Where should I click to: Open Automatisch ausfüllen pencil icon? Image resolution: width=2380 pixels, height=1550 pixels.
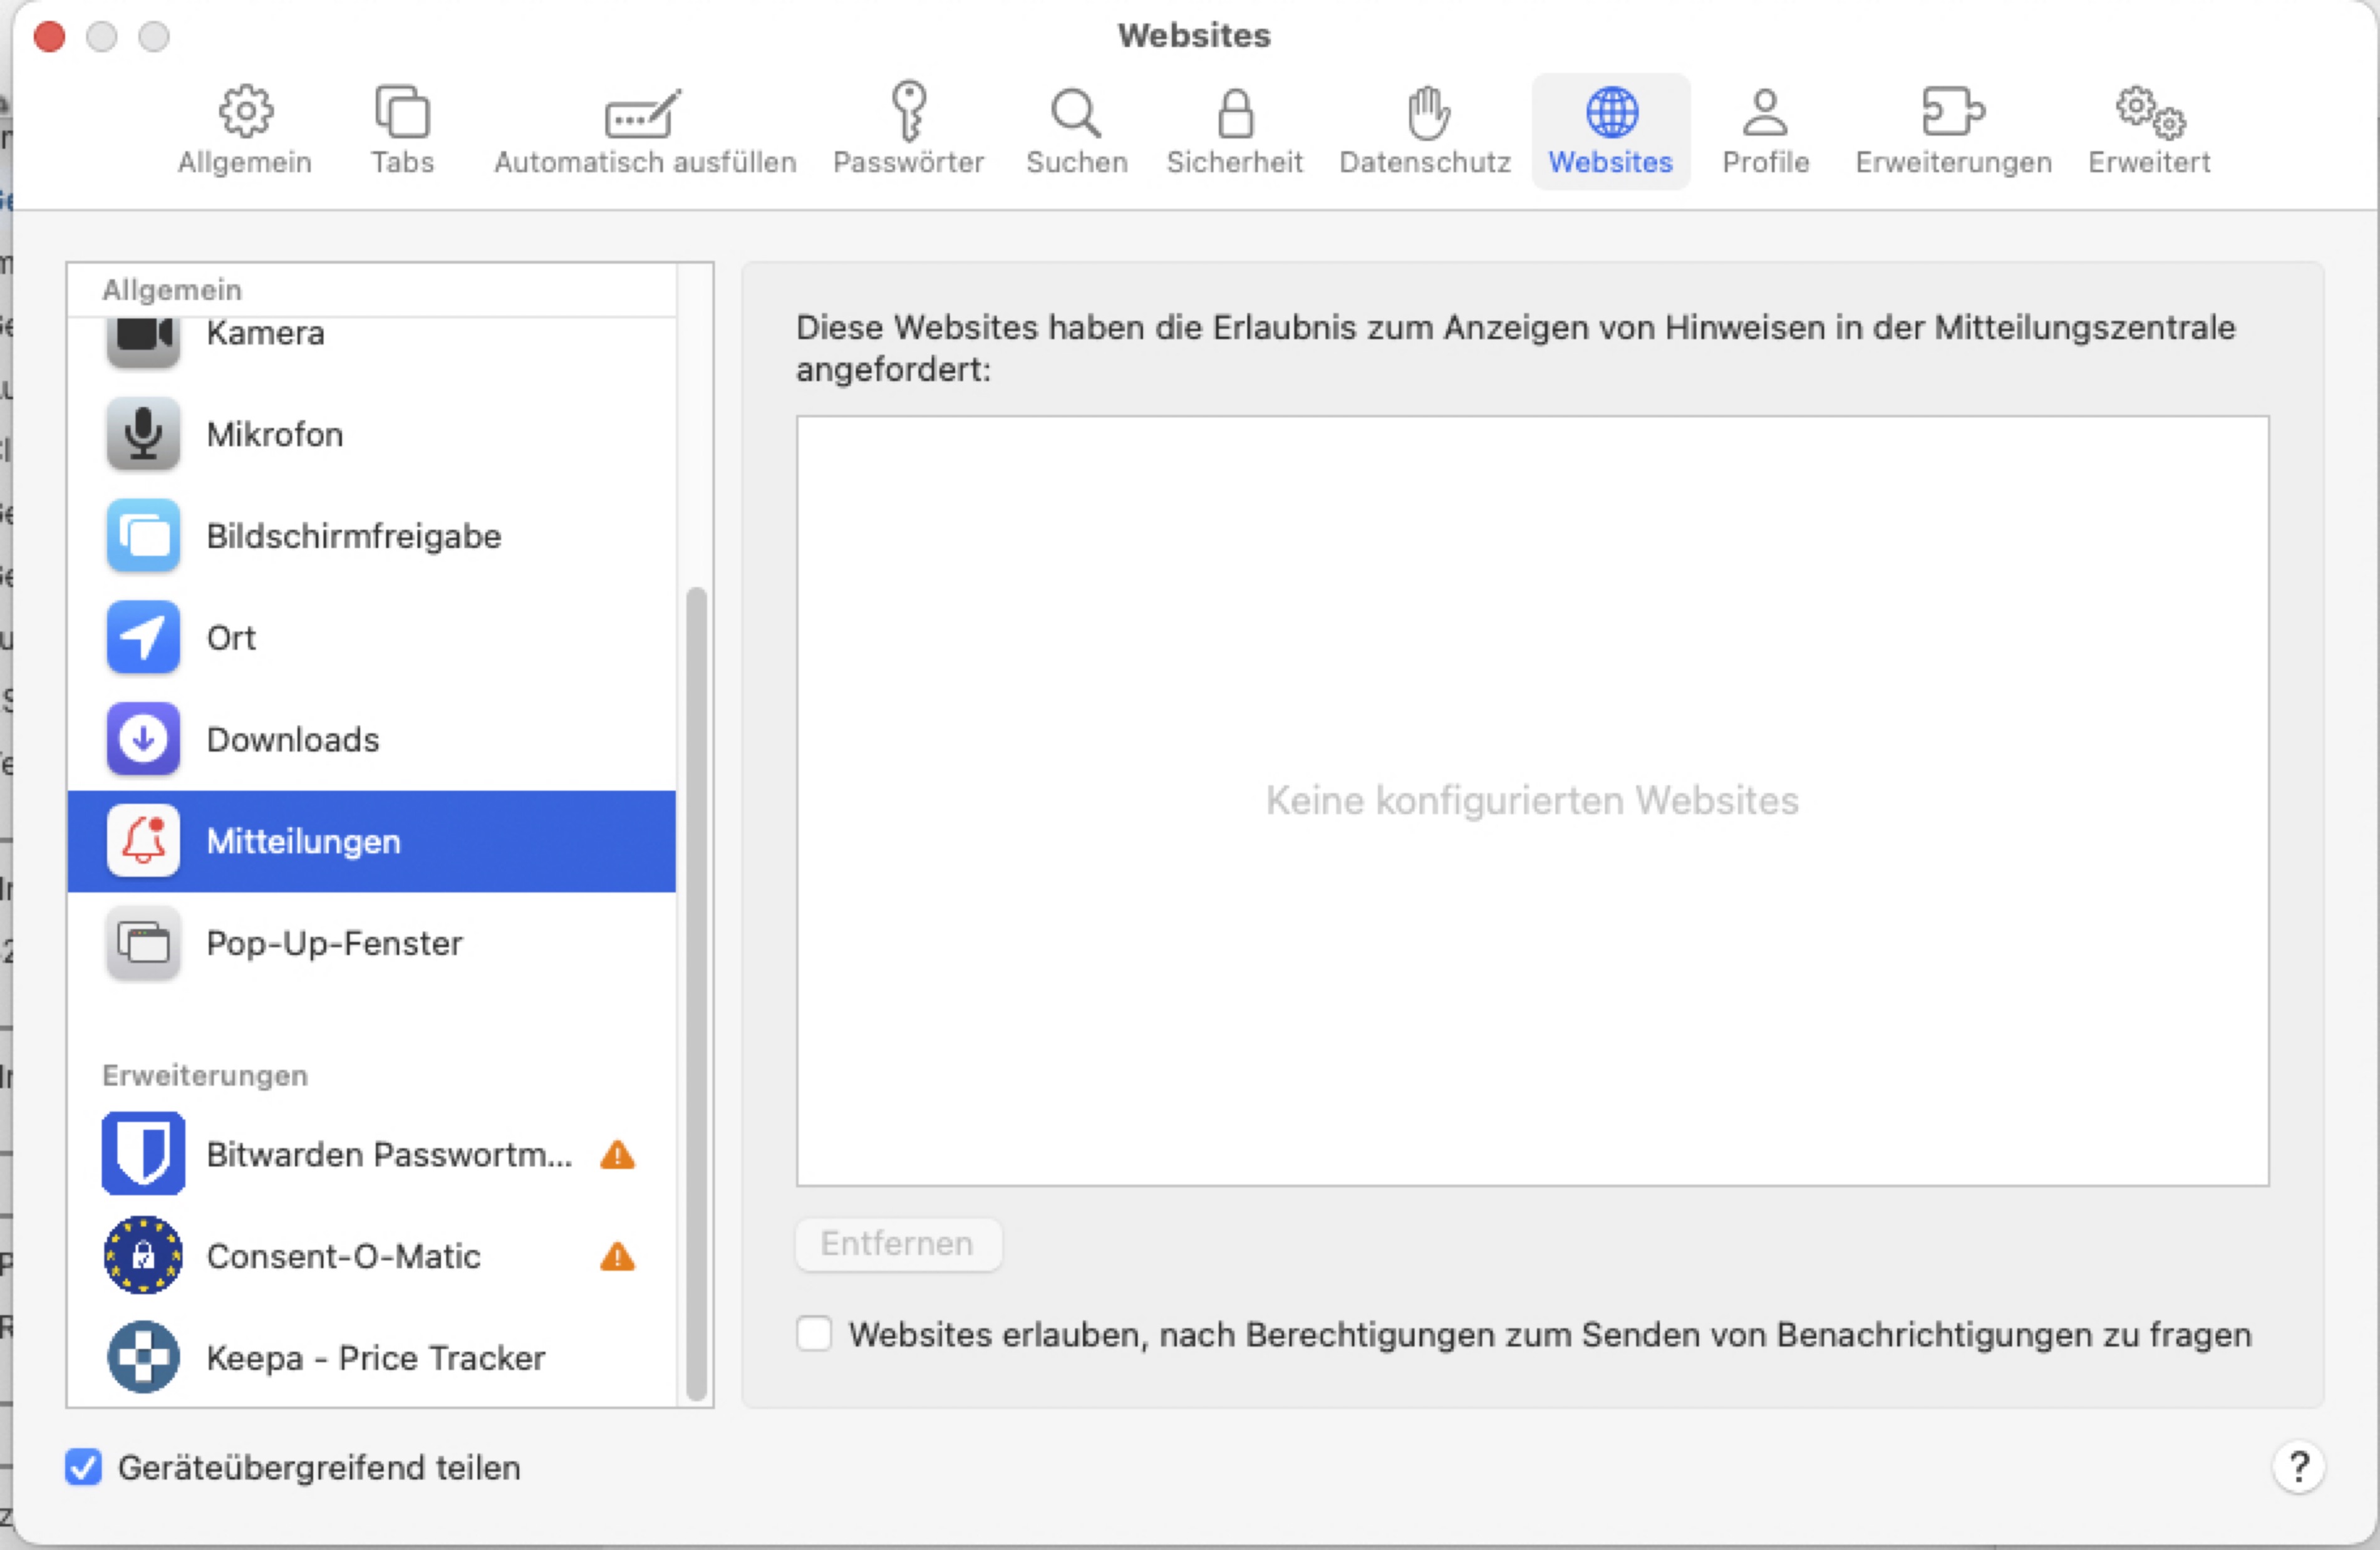click(643, 114)
